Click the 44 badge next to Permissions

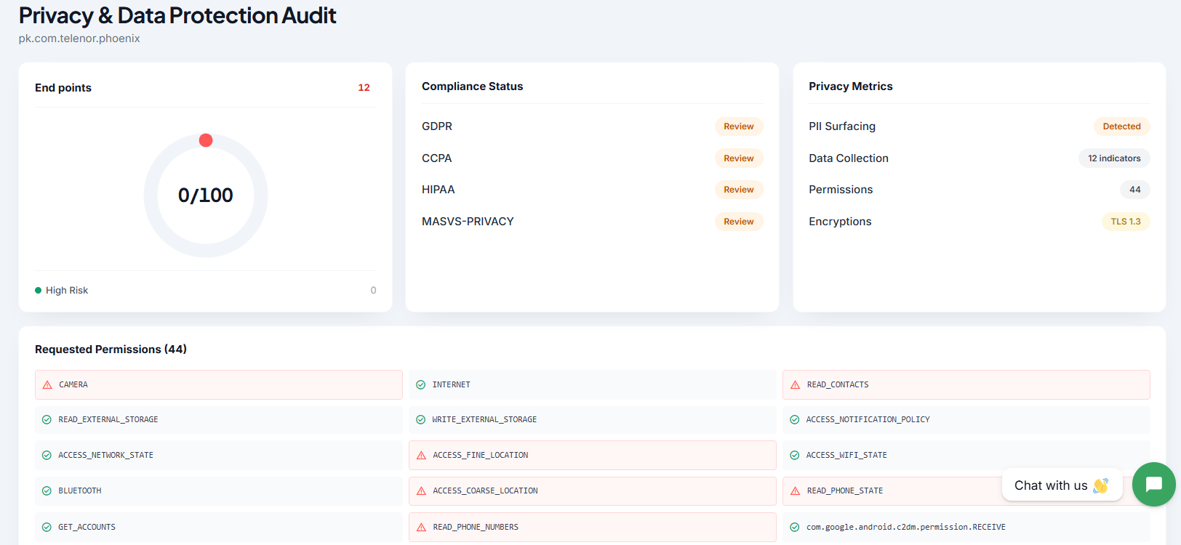coord(1135,190)
